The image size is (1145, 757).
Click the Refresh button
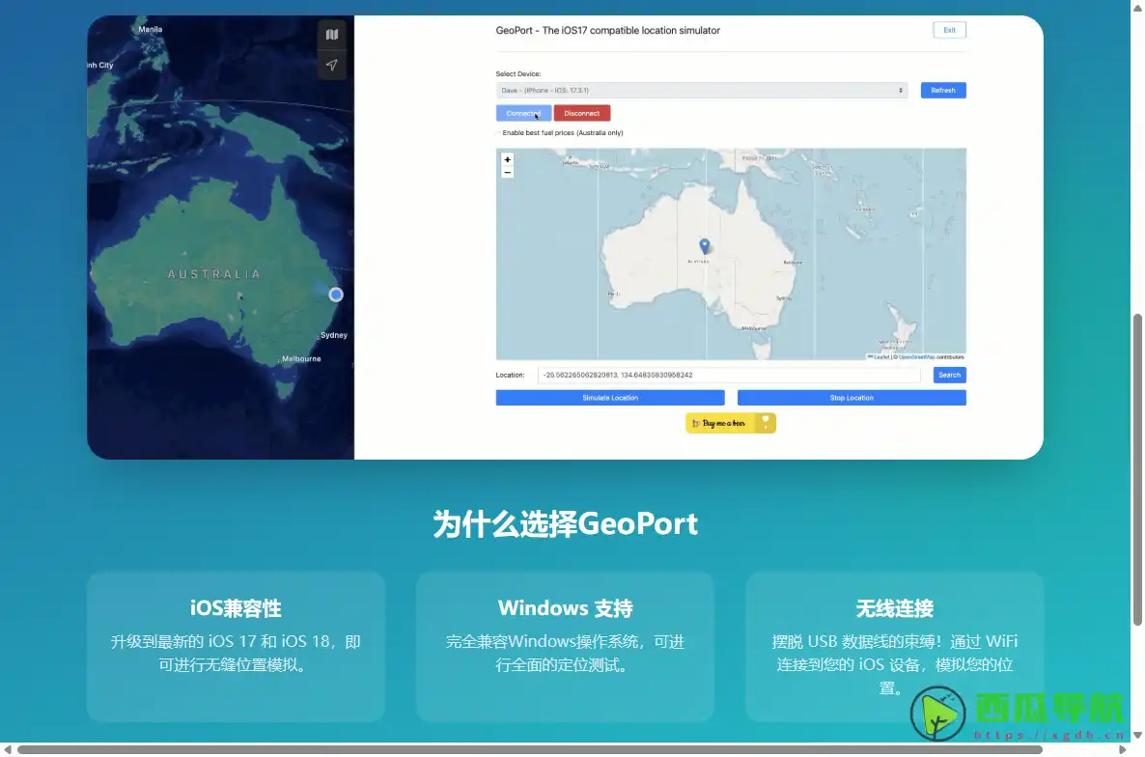[x=942, y=91]
